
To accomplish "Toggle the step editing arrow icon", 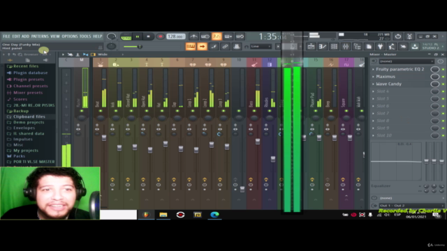I will (202, 47).
